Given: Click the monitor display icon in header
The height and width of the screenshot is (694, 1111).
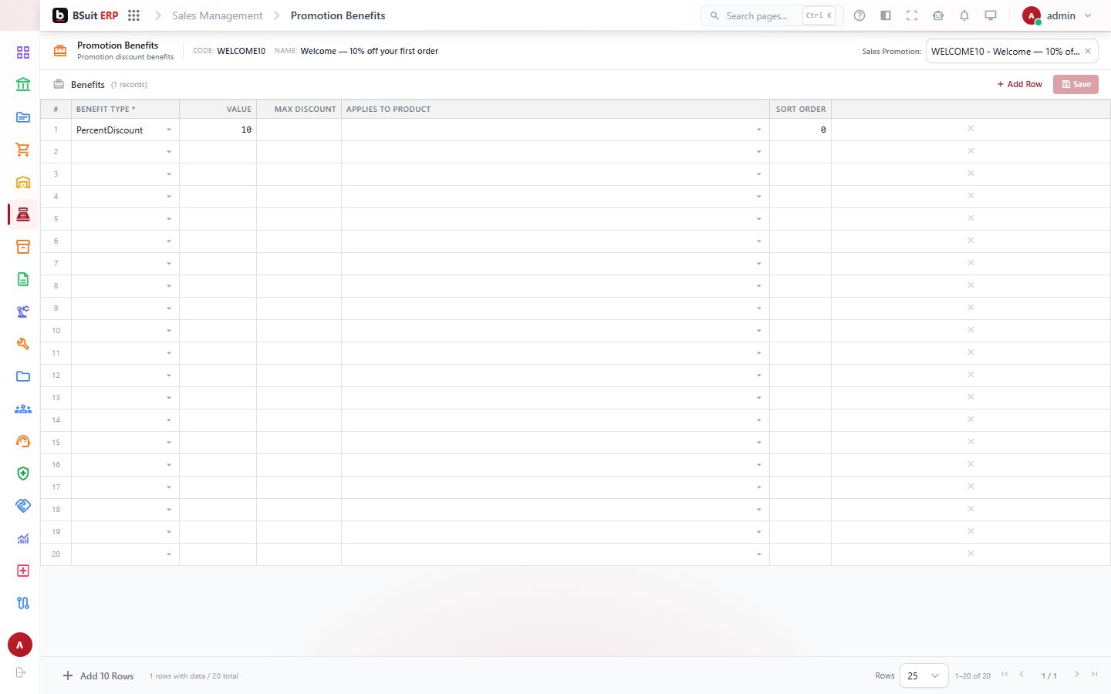Looking at the screenshot, I should tap(991, 15).
